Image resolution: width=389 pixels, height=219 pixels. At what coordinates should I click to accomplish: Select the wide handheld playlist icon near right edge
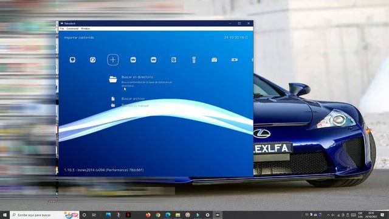[x=235, y=60]
